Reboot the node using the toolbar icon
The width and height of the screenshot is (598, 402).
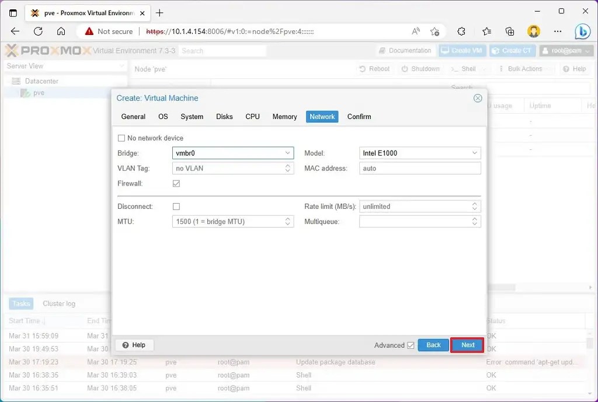pyautogui.click(x=374, y=68)
